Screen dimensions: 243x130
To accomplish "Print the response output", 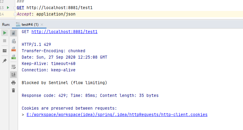I will tap(13, 83).
